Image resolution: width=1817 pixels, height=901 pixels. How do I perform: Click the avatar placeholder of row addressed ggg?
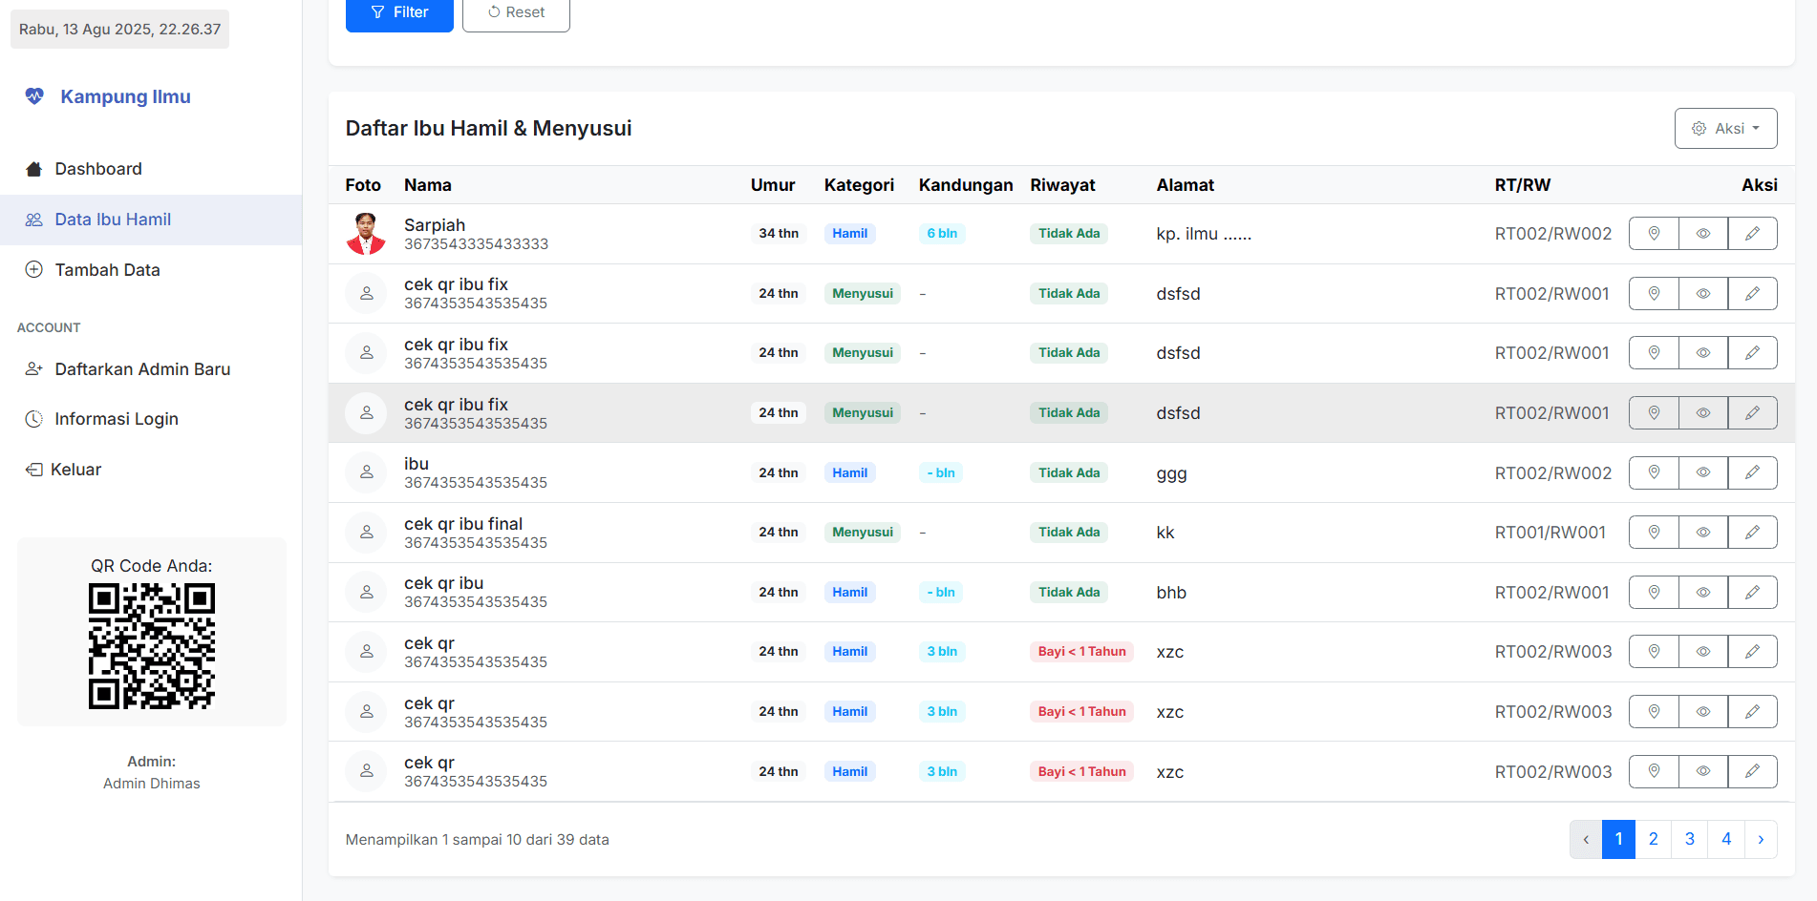pos(366,472)
